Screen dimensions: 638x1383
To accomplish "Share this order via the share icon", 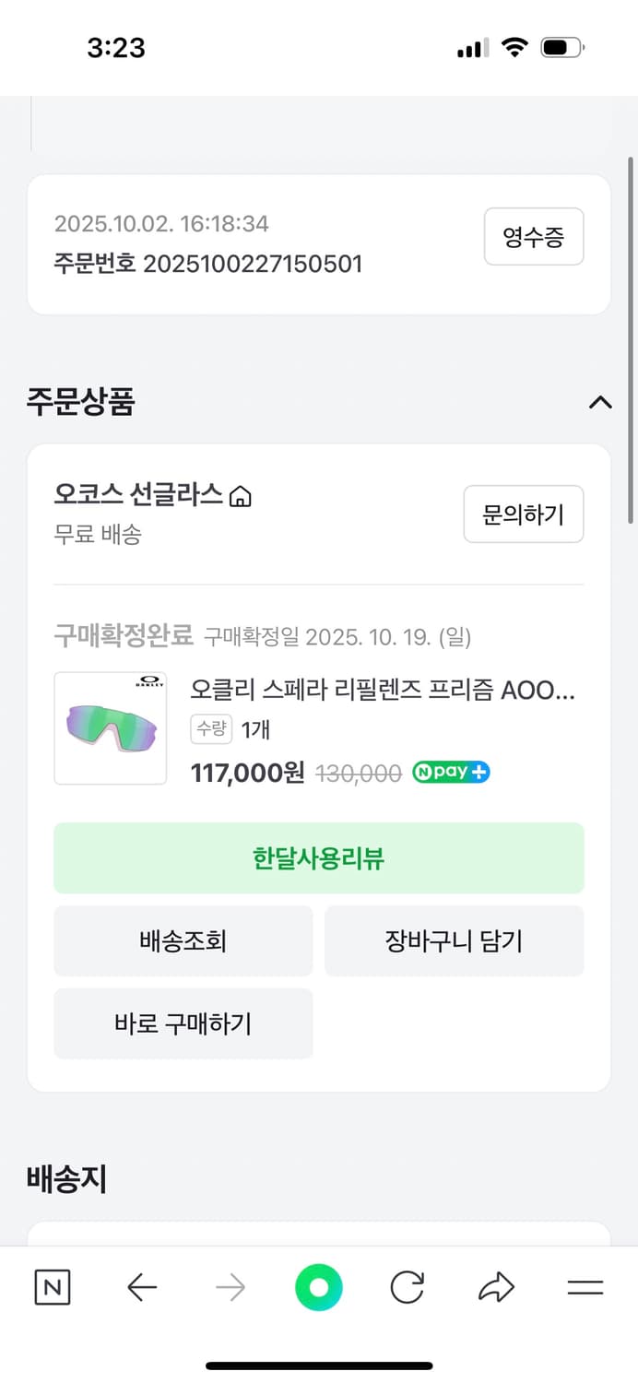I will click(x=496, y=1288).
